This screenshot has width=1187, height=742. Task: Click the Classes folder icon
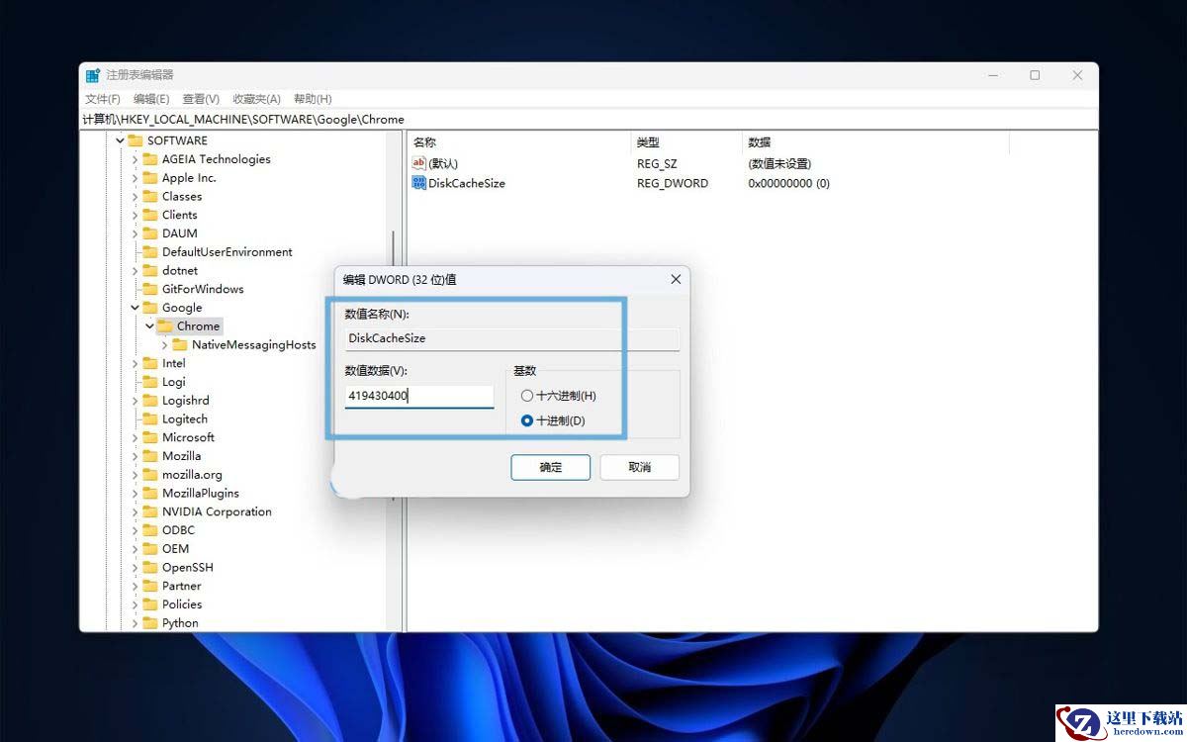[150, 196]
